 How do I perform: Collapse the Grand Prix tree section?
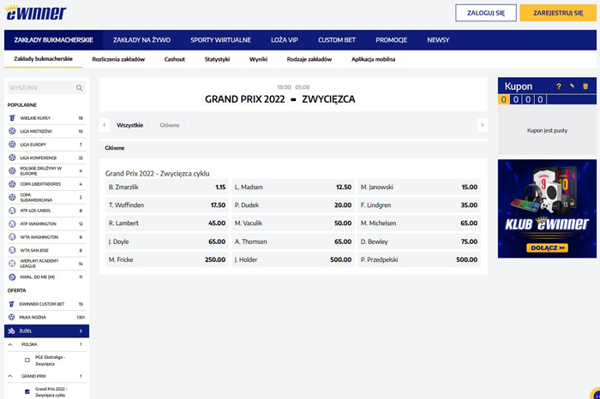pyautogui.click(x=10, y=376)
